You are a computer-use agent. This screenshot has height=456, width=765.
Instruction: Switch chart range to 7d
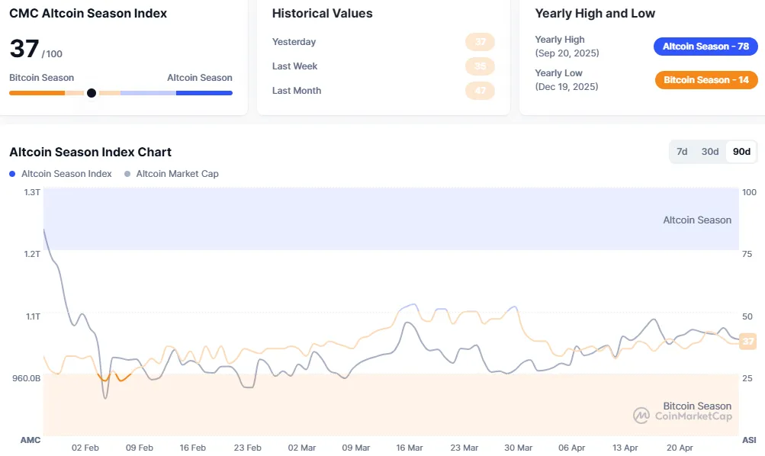pos(682,152)
